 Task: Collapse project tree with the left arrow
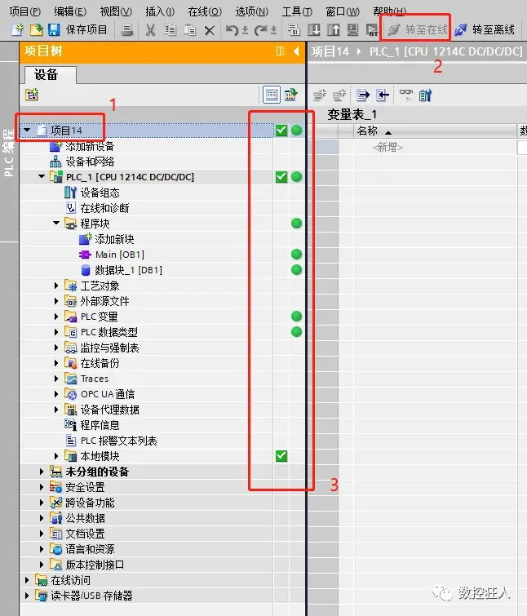click(296, 51)
